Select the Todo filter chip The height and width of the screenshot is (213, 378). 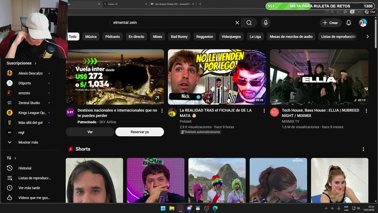pos(72,37)
